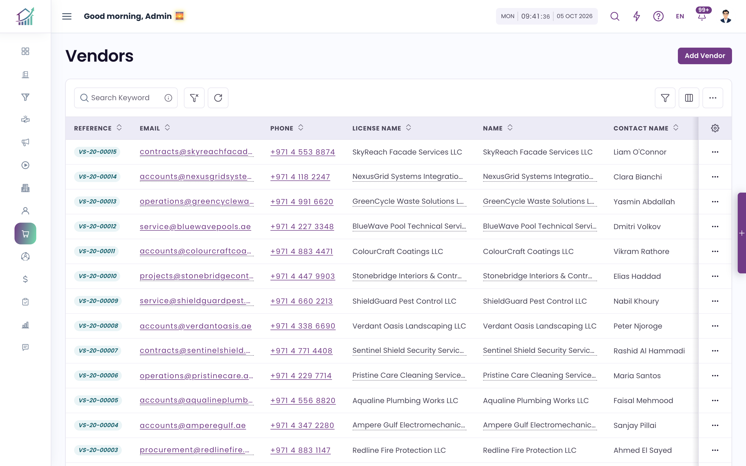Open email accounts@verdantoasis.ae
The width and height of the screenshot is (746, 466).
[196, 326]
